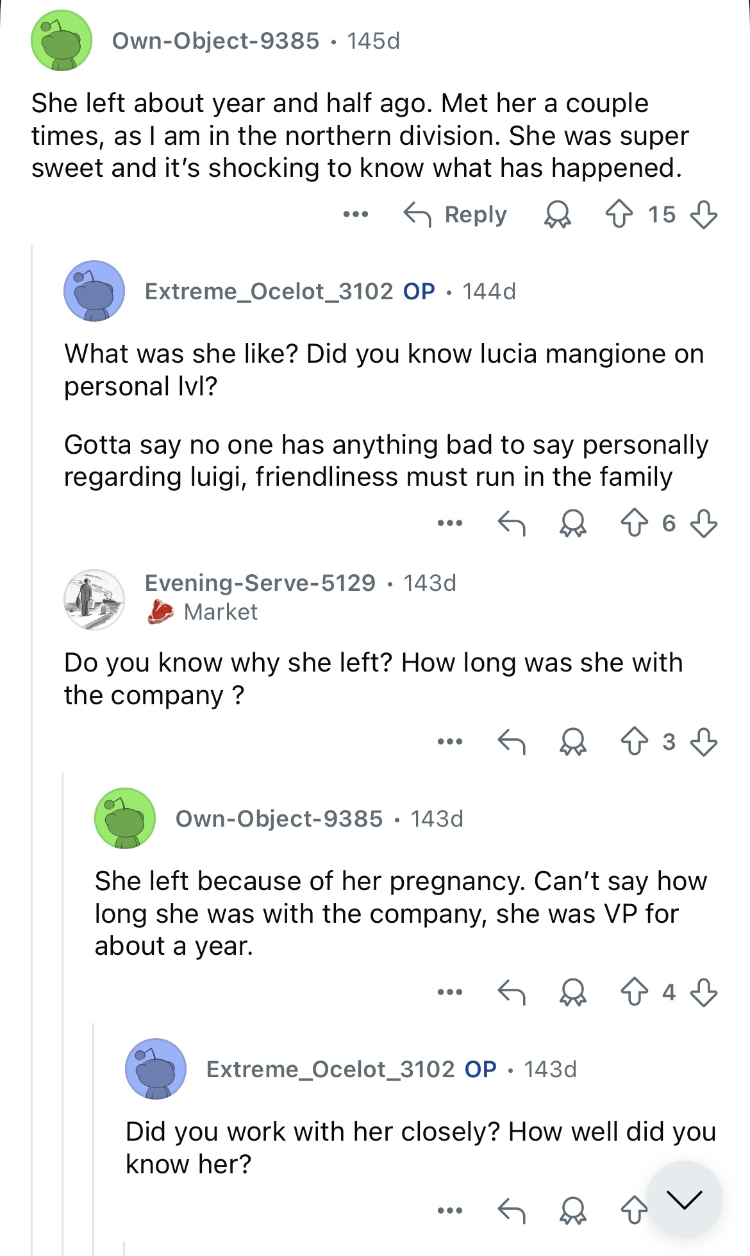Upvote the comment with 3 points
The height and width of the screenshot is (1256, 750).
635,741
